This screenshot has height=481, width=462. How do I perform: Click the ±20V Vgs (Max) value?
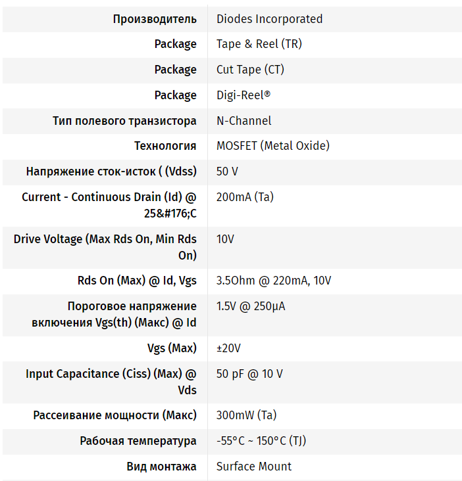pyautogui.click(x=228, y=348)
